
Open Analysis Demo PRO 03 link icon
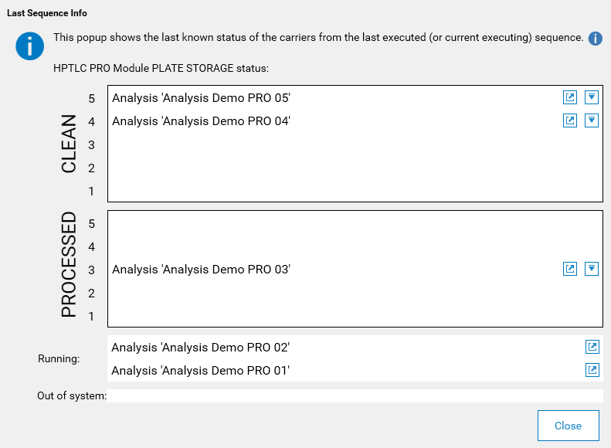click(x=570, y=268)
